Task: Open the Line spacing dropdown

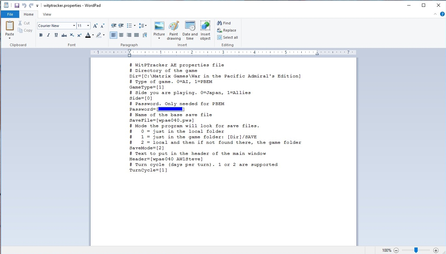Action: coord(143,26)
